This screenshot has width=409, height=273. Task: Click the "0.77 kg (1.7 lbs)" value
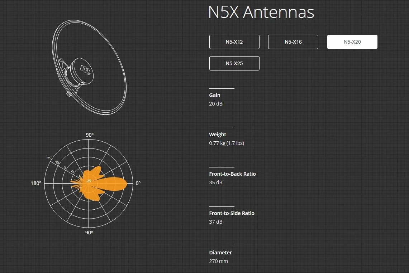point(227,143)
